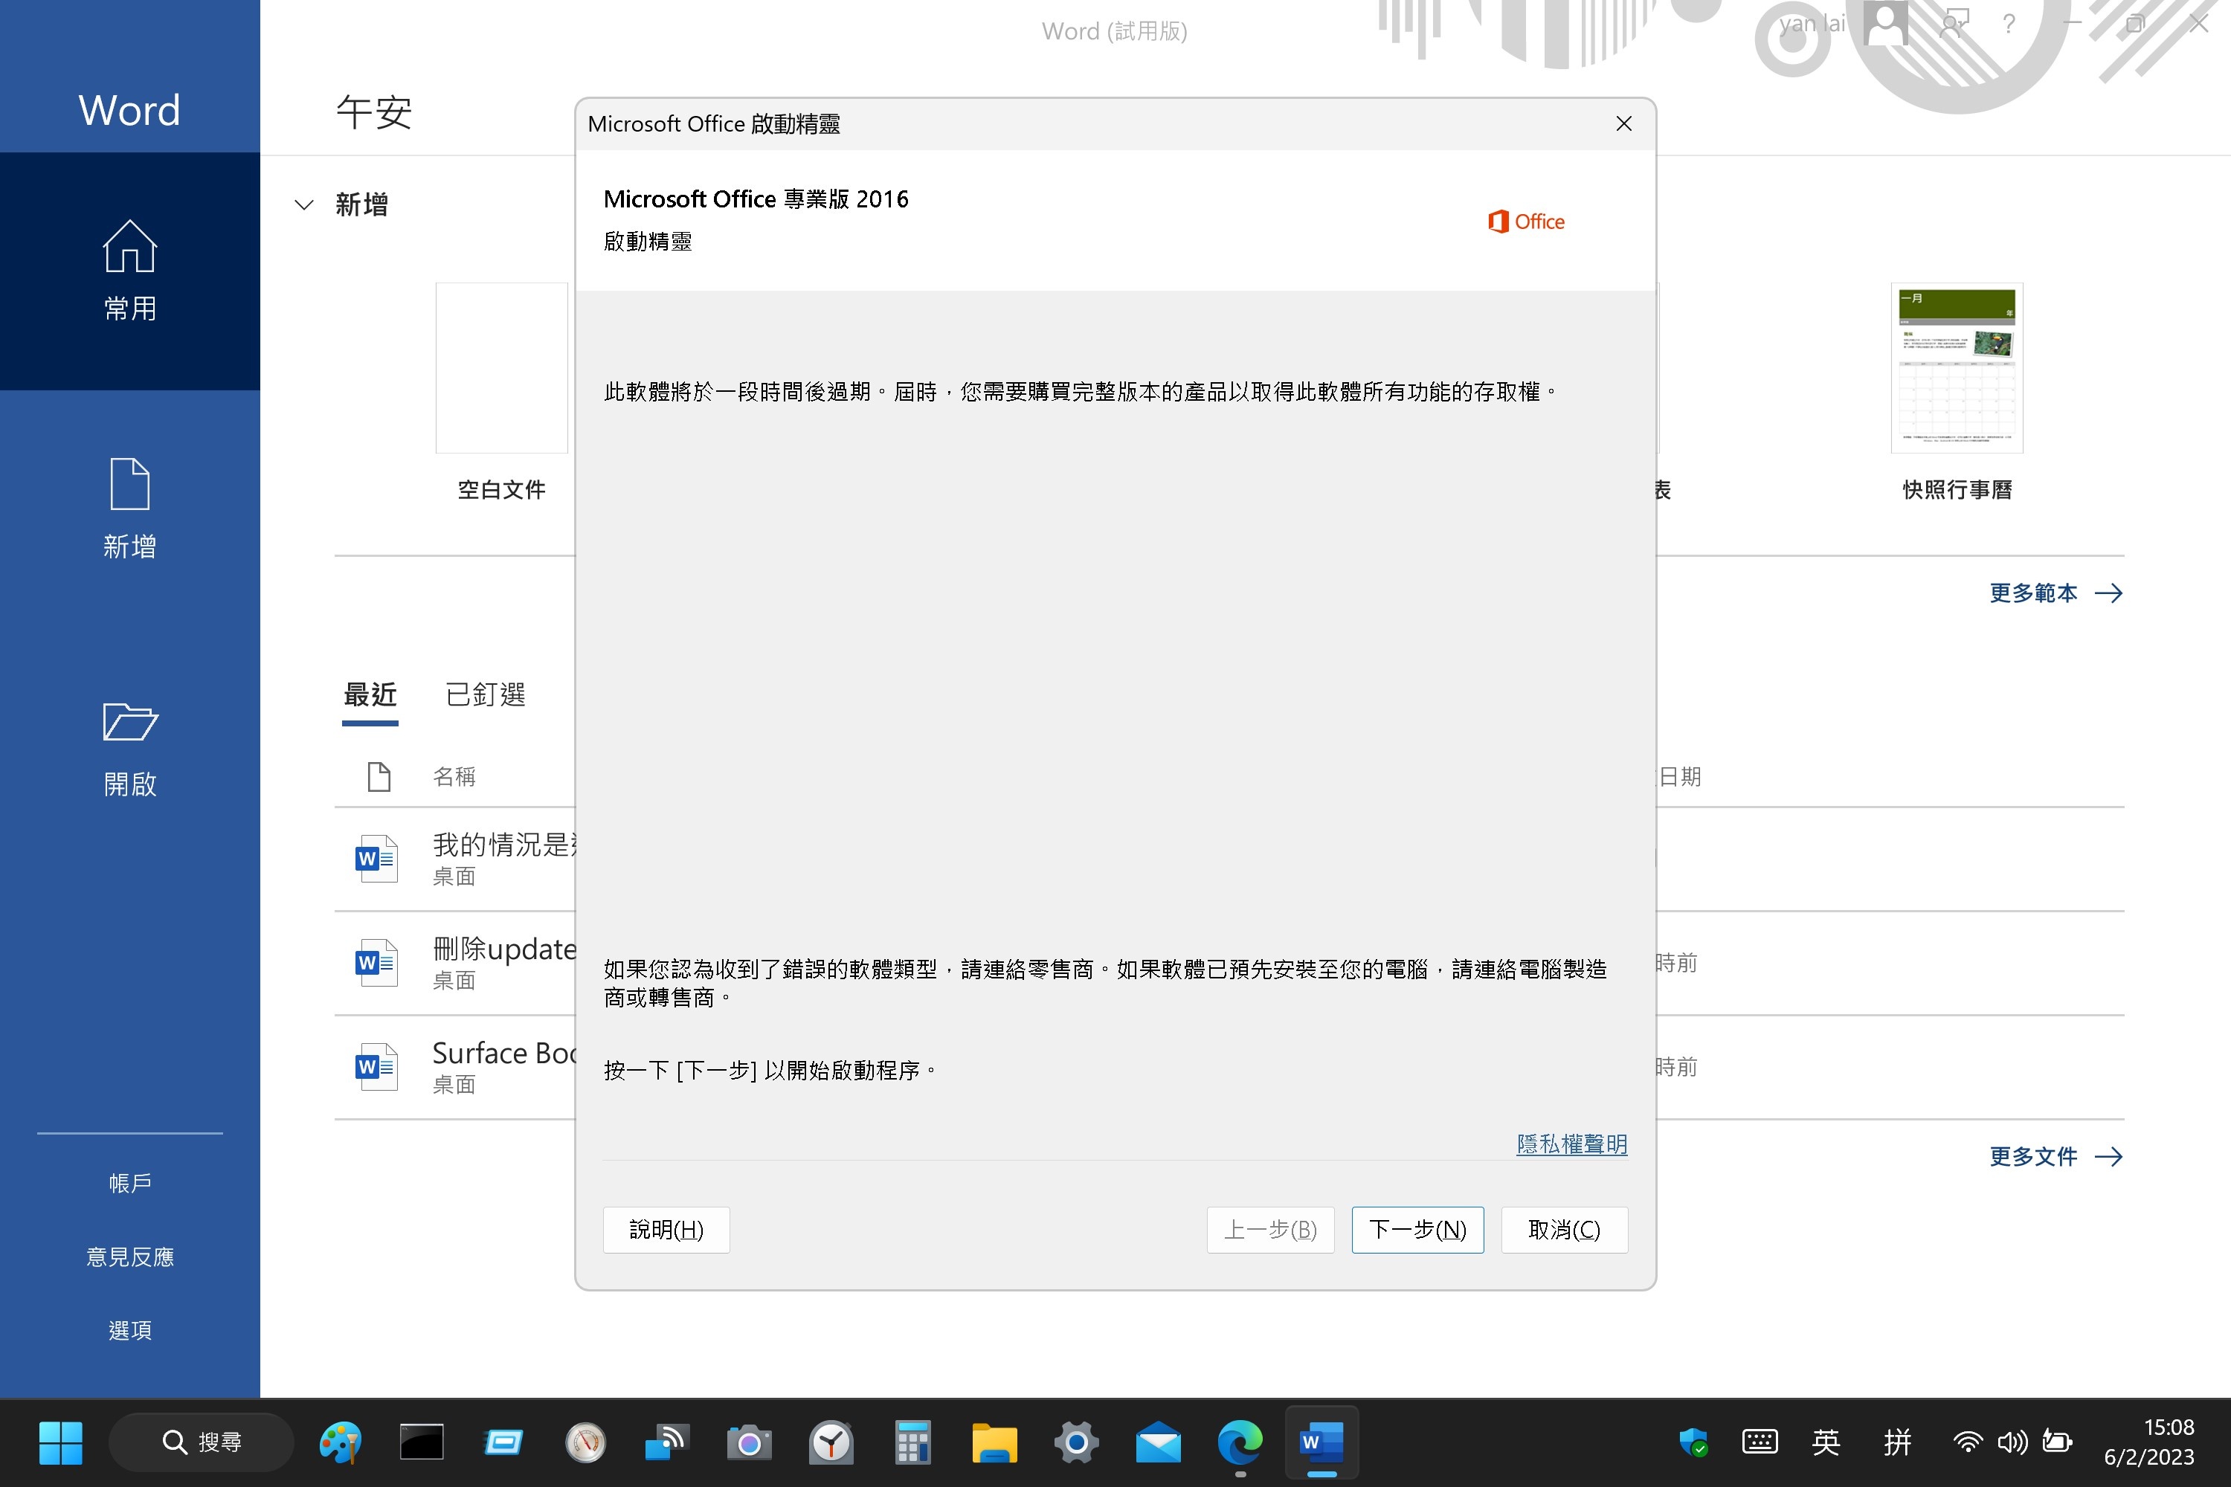The image size is (2231, 1487).
Task: Open the 隱私權聲明 privacy statement link
Action: point(1571,1144)
